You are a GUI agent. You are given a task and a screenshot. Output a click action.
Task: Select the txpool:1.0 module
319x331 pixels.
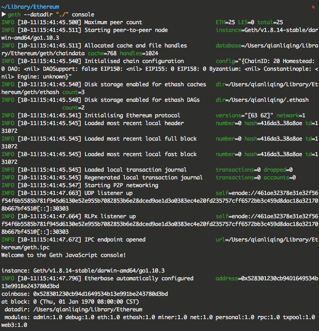point(299,317)
